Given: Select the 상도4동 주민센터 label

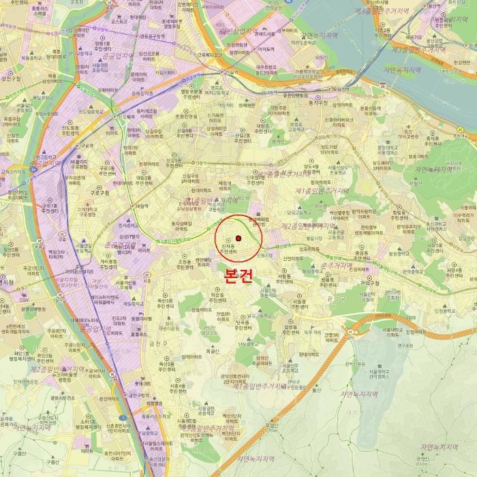Looking at the screenshot, I should coord(311,169).
